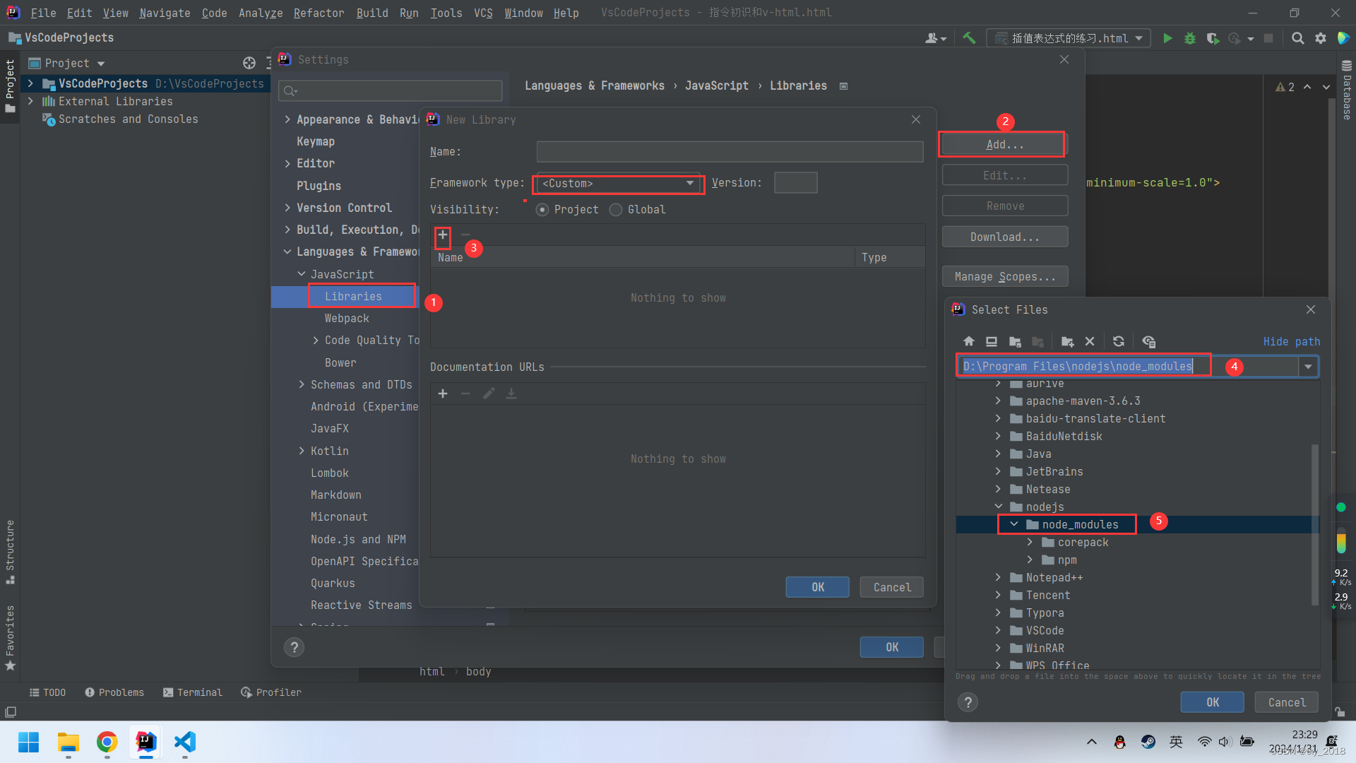Screen dimensions: 1356x763
Task: Select Keymap in settings tree
Action: coord(315,141)
